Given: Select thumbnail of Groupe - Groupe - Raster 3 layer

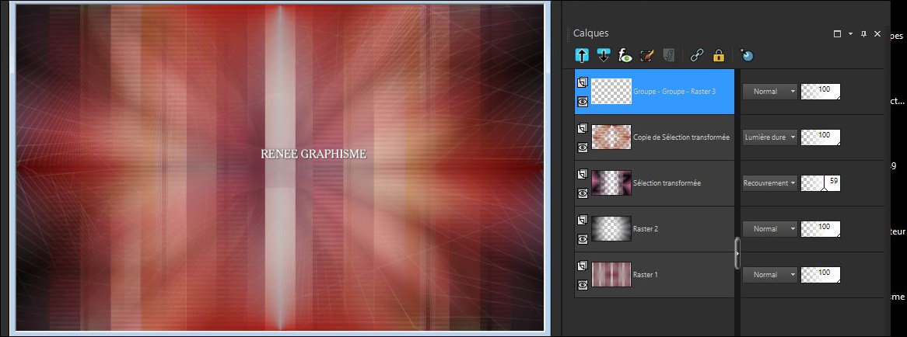Looking at the screenshot, I should click(x=611, y=91).
